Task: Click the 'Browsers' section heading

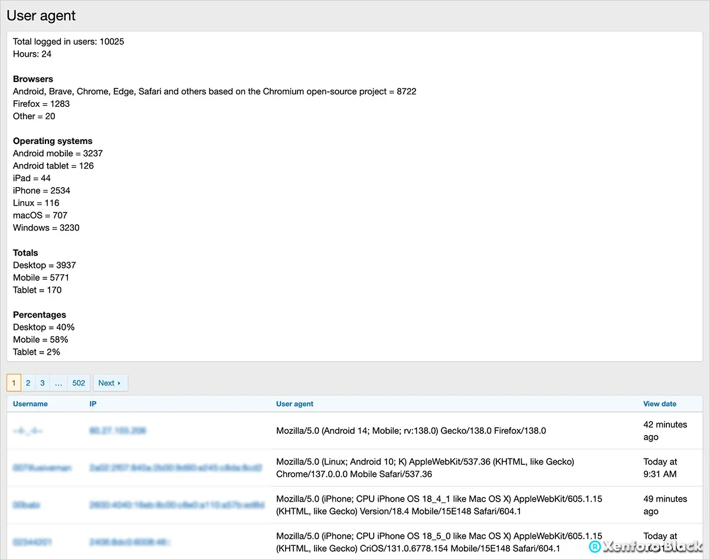Action: click(x=33, y=79)
